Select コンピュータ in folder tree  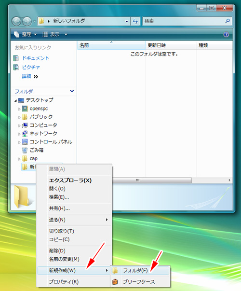click(43, 125)
